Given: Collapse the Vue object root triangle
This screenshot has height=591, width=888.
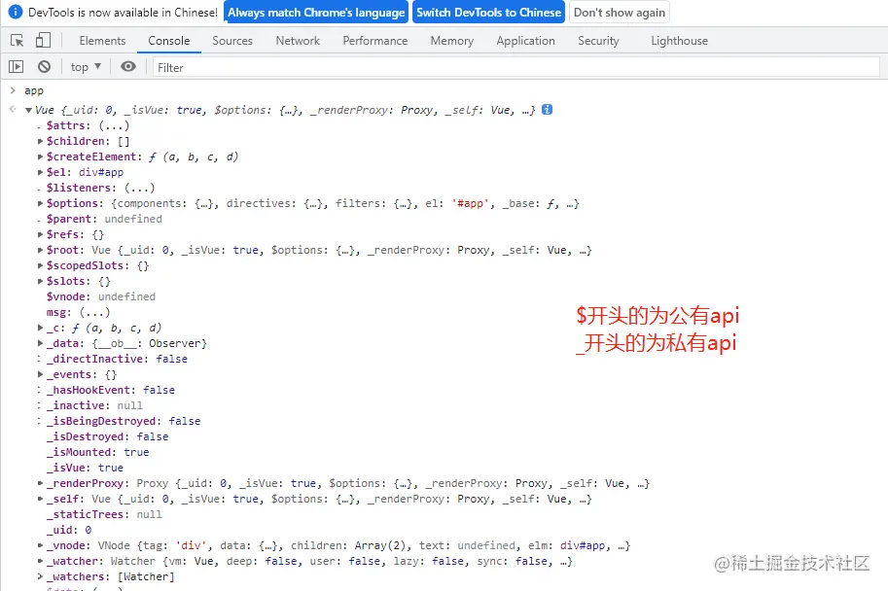Looking at the screenshot, I should click(28, 110).
